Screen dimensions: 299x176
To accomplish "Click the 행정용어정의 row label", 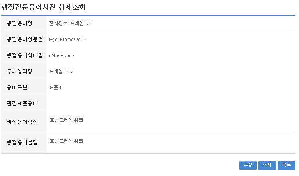I will [x=22, y=122].
